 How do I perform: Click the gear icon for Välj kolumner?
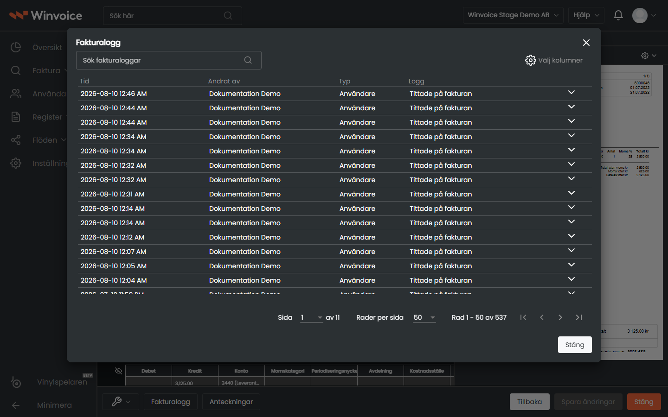click(x=530, y=60)
